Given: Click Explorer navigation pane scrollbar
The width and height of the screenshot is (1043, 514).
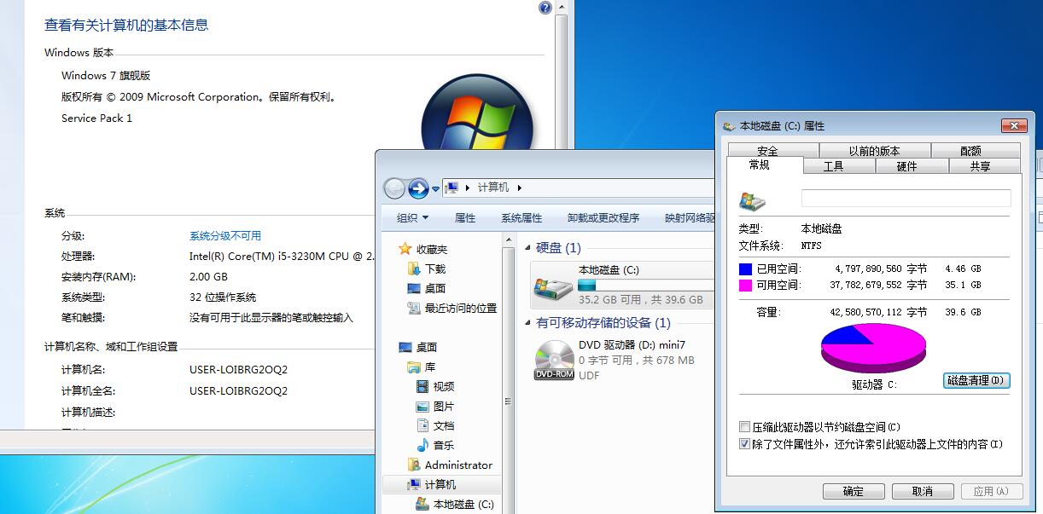Looking at the screenshot, I should tap(507, 373).
